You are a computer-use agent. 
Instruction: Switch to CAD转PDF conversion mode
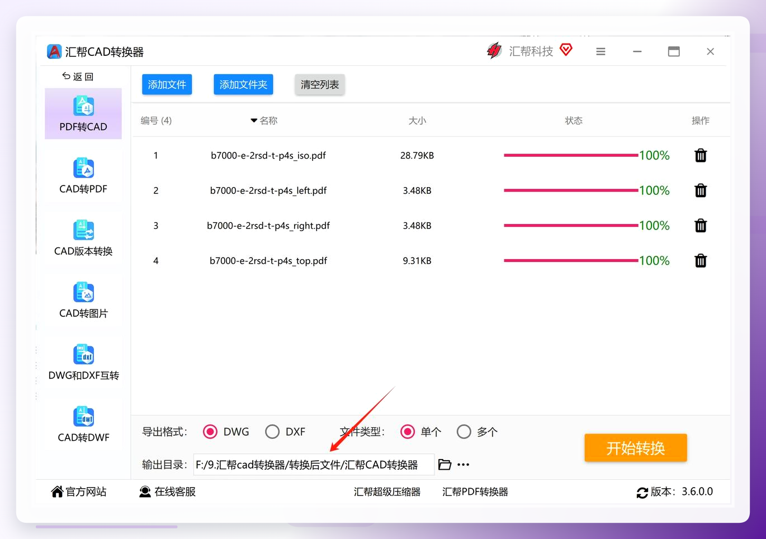tap(83, 176)
